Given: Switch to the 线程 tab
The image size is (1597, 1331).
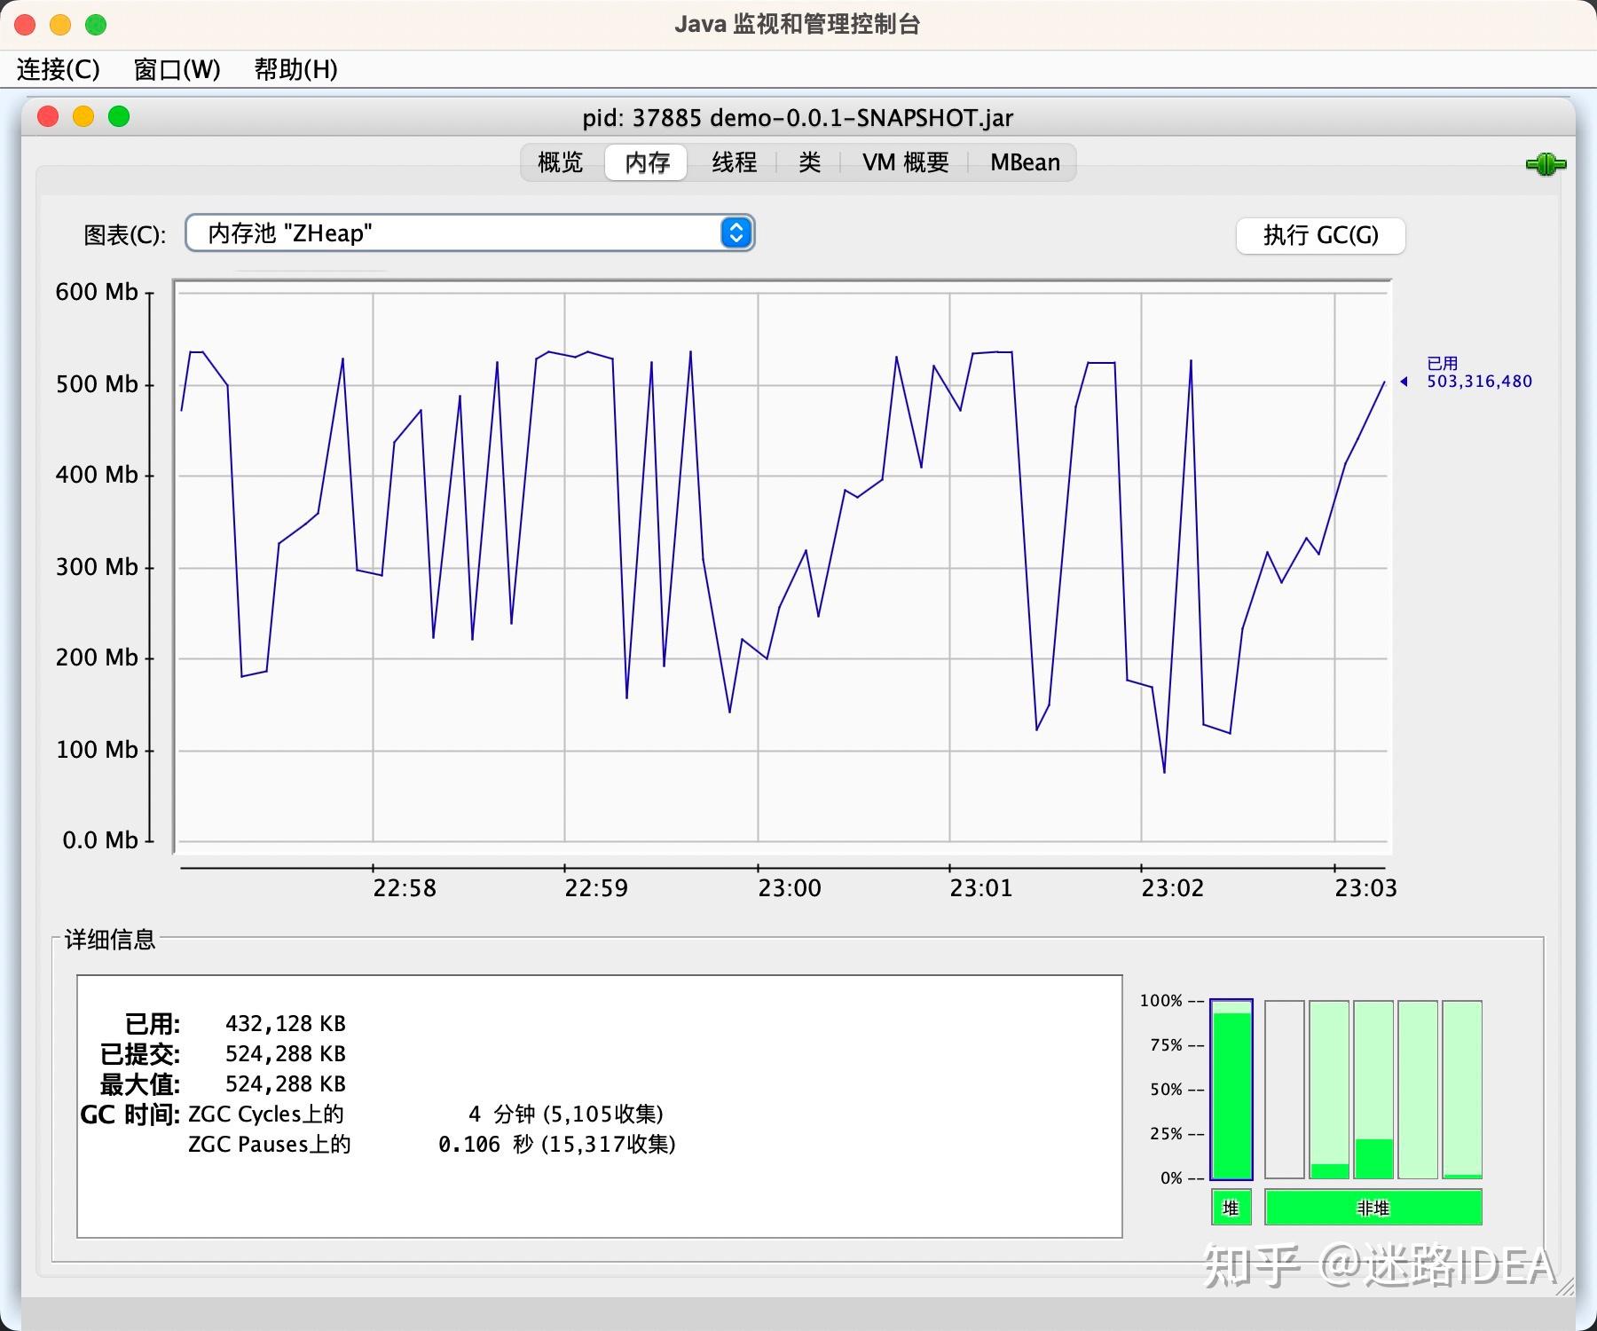Looking at the screenshot, I should (734, 162).
